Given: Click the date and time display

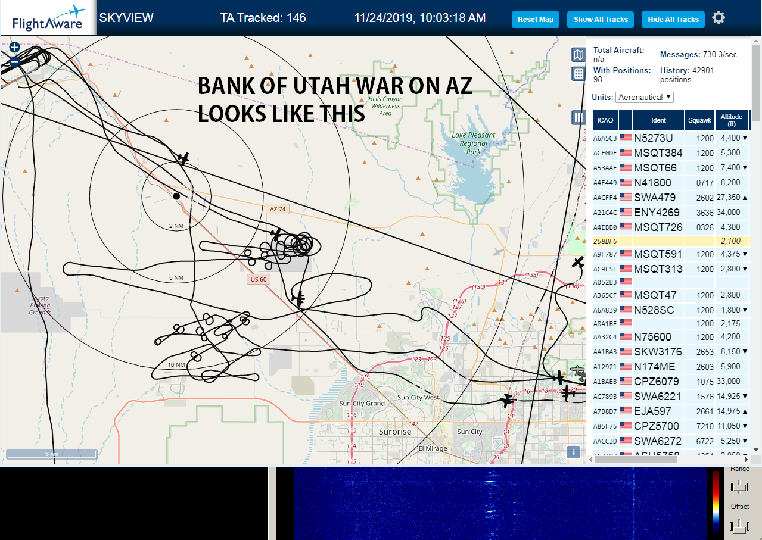Looking at the screenshot, I should click(419, 18).
